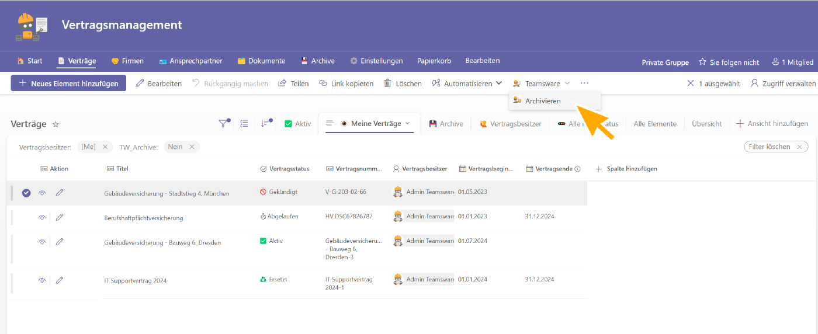Click eye icon for Gebäudeversicherung Bauweg row
The image size is (818, 334).
(x=42, y=242)
